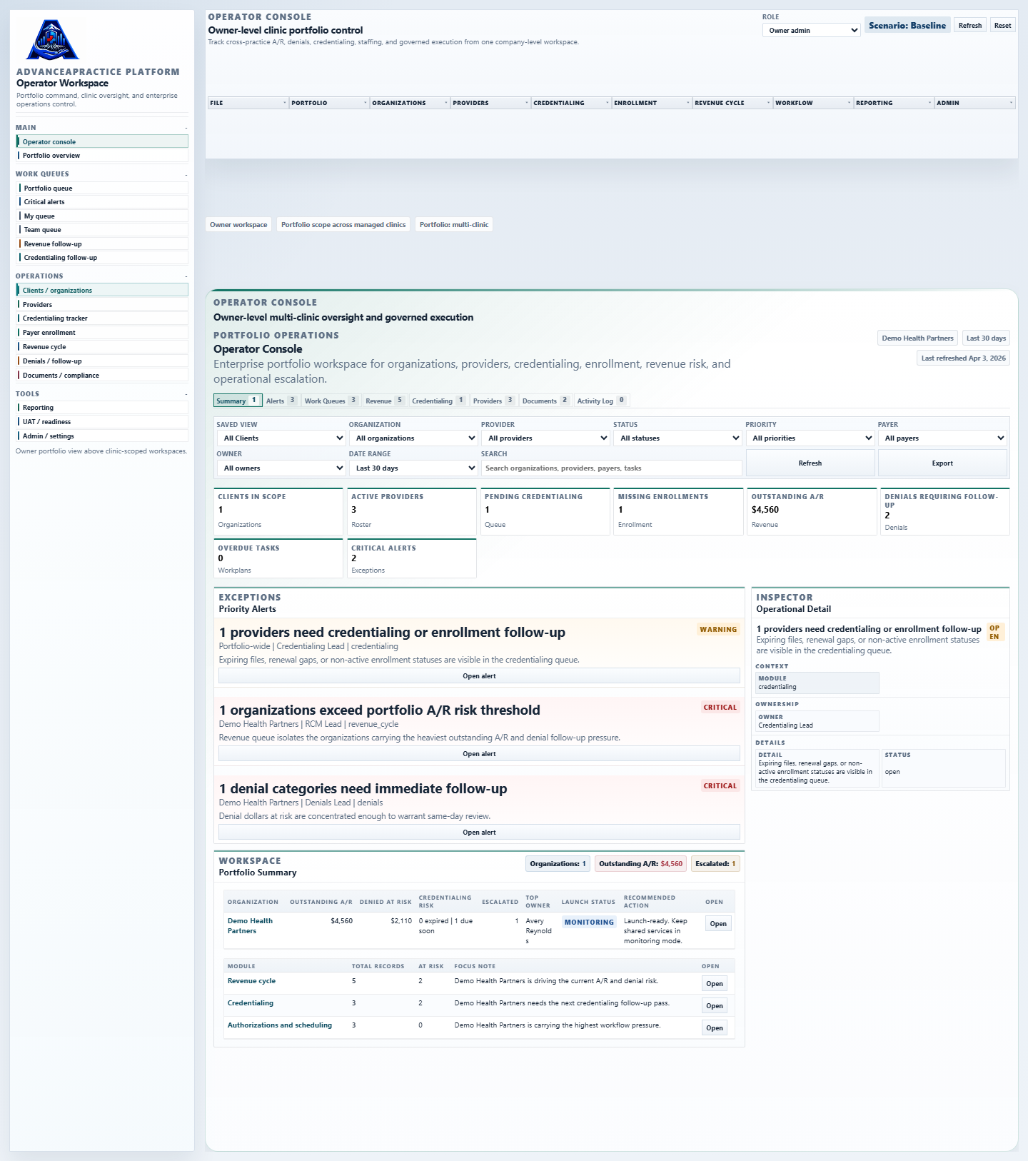1028x1161 pixels.
Task: Click Open in the Demo Health Partners table row
Action: coord(718,924)
